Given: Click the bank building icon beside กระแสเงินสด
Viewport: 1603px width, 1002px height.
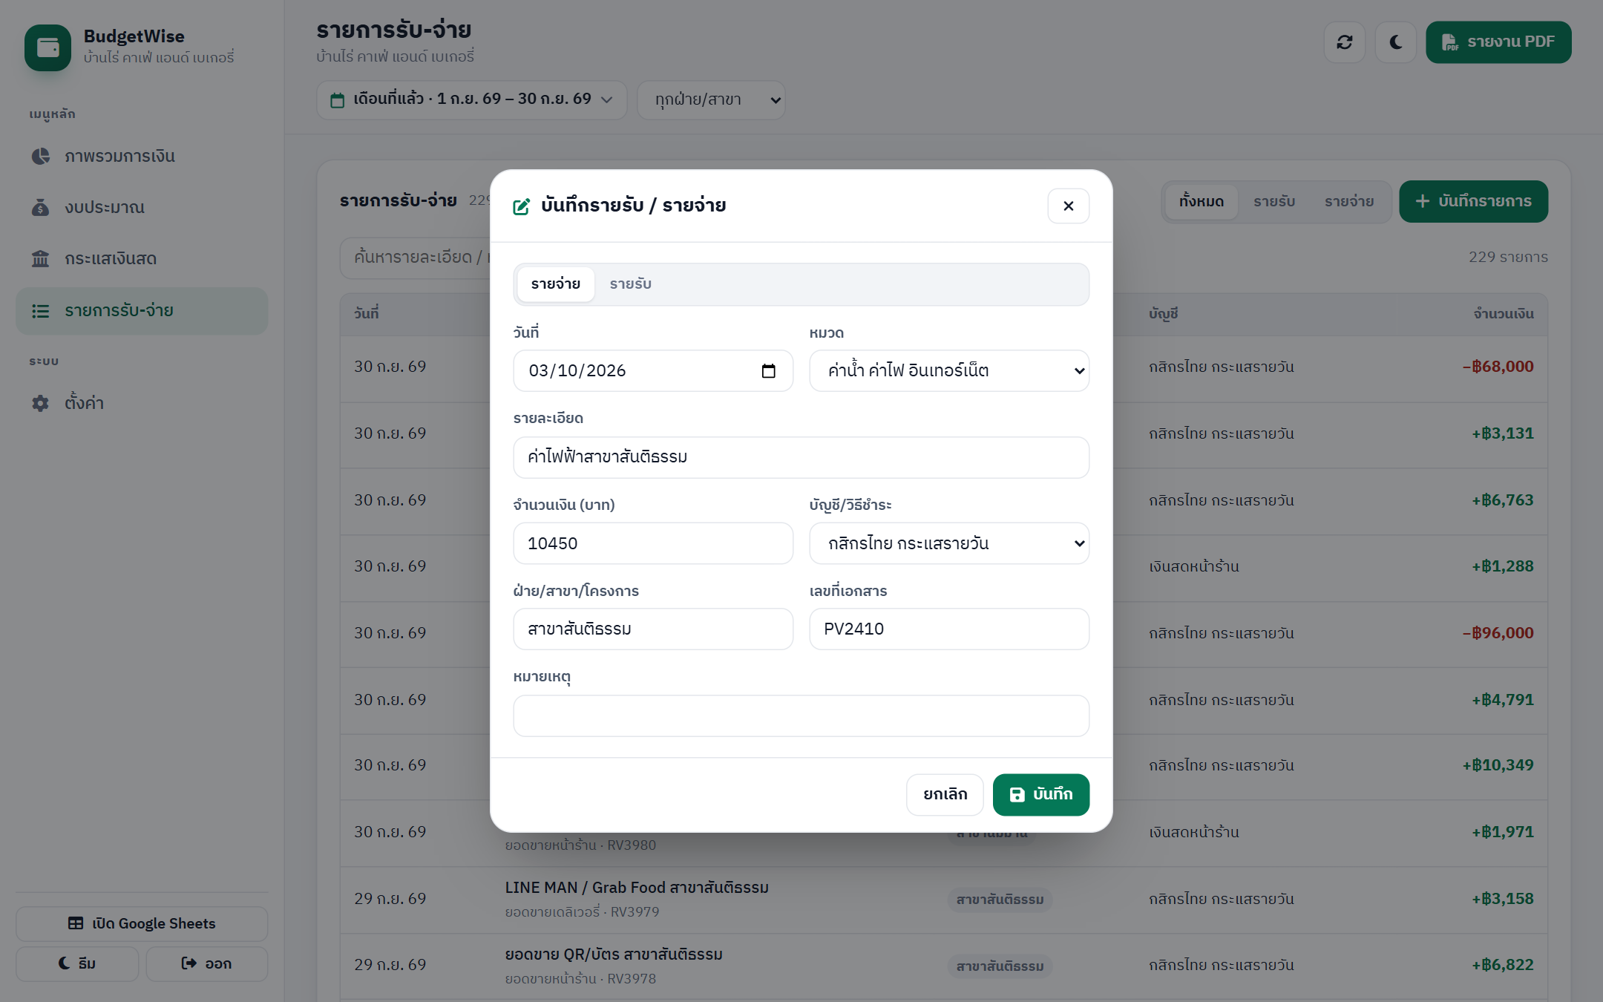Looking at the screenshot, I should point(40,258).
